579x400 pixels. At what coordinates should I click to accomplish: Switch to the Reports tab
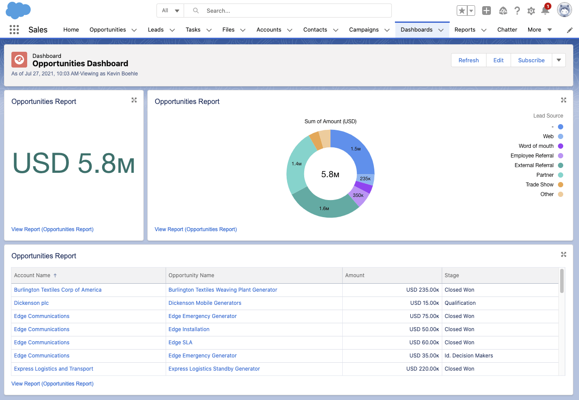(x=465, y=30)
